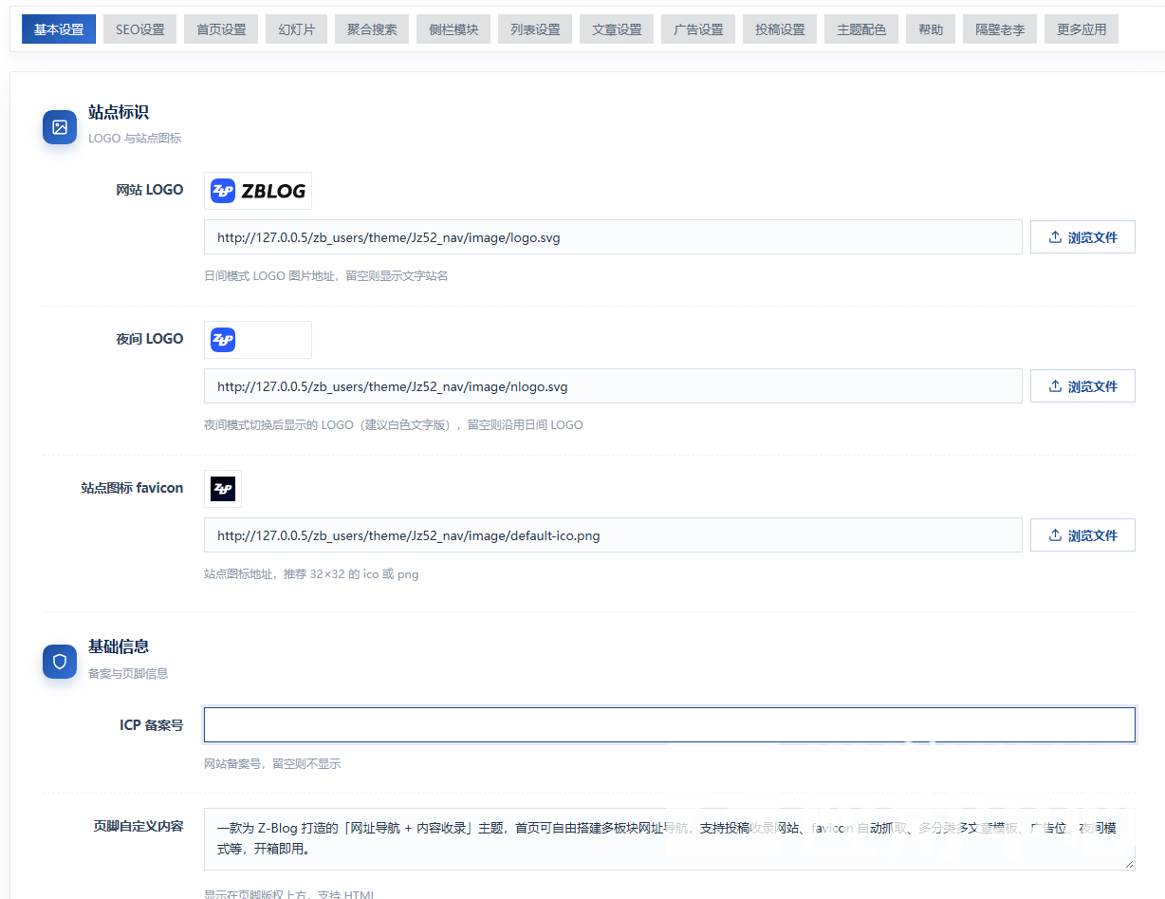Click inside the 页脚自定义内容 textarea
Screen dimensions: 1165x899
[670, 839]
